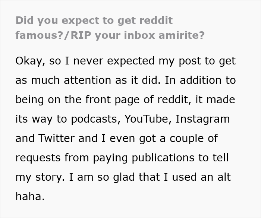Click the heading line starting "Did you expect"
This screenshot has height=218, width=261.
[94, 20]
